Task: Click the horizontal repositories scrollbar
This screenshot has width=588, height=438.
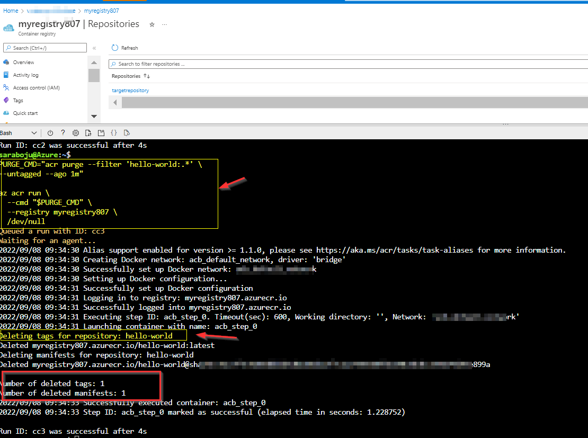Action: click(355, 102)
